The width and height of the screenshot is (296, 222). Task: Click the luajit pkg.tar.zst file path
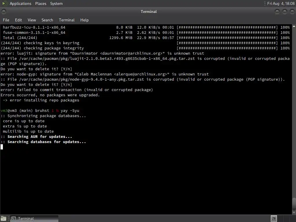107,58
